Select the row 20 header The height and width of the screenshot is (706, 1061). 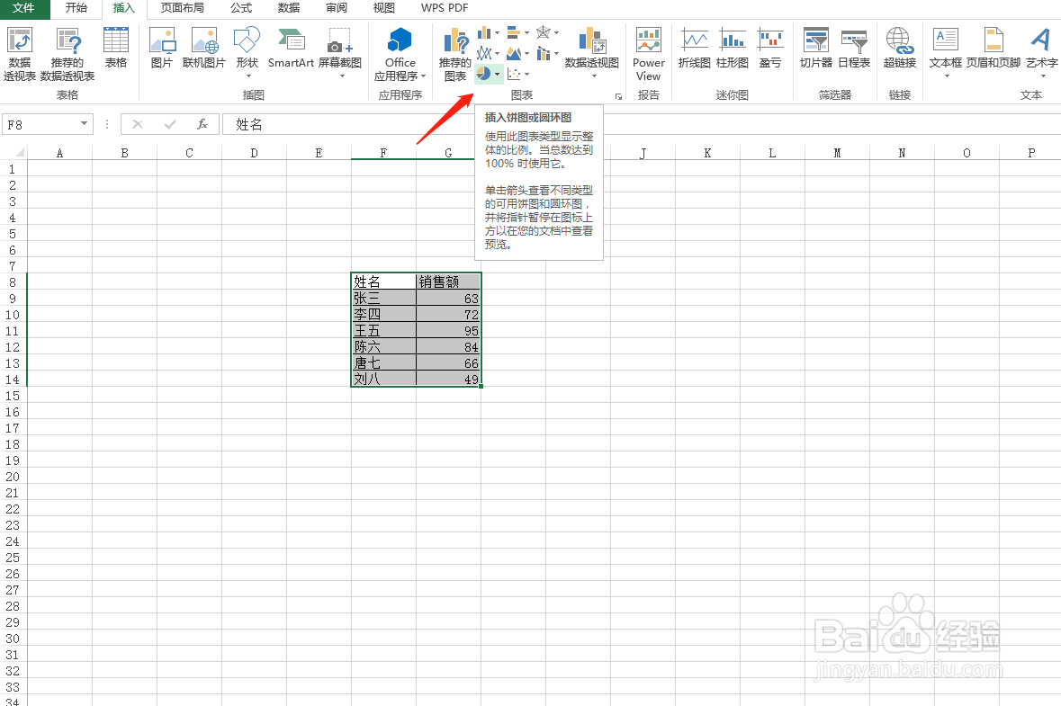[13, 477]
